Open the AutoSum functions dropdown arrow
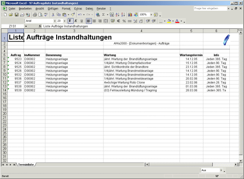The width and height of the screenshot is (244, 179). 107,15
